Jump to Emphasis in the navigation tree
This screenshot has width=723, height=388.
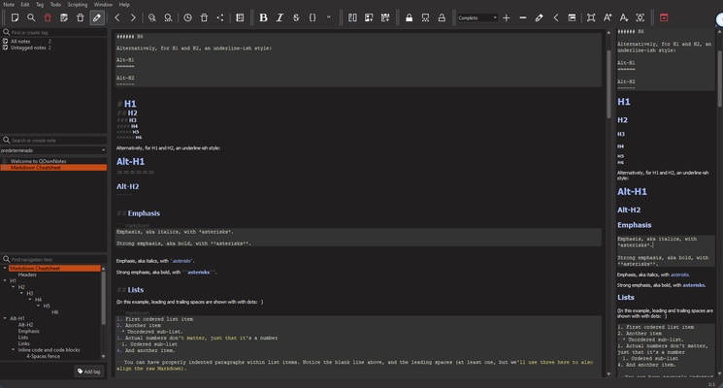coord(28,331)
